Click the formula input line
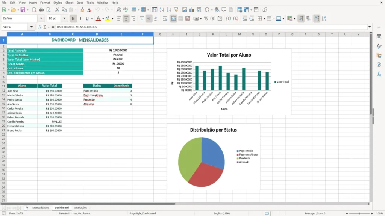 pos(211,27)
